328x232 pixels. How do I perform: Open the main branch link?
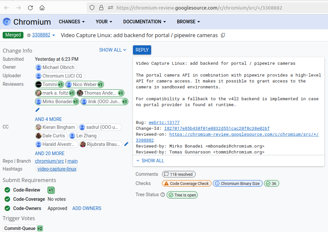pos(72,161)
